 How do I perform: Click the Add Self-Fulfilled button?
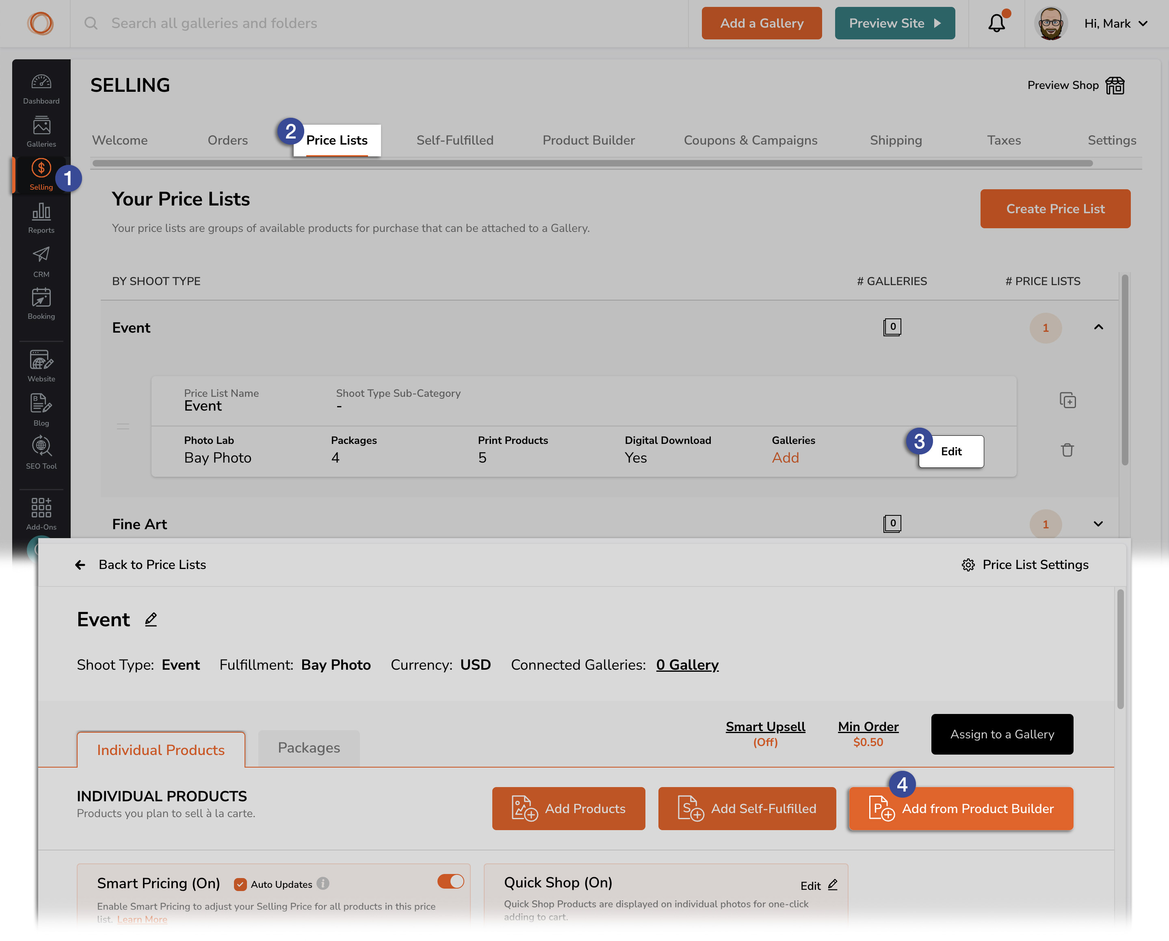point(747,808)
